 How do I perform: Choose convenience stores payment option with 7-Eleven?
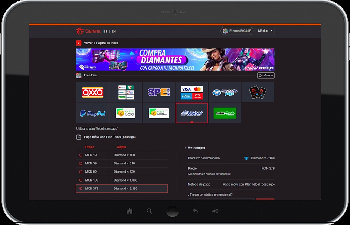tap(126, 92)
